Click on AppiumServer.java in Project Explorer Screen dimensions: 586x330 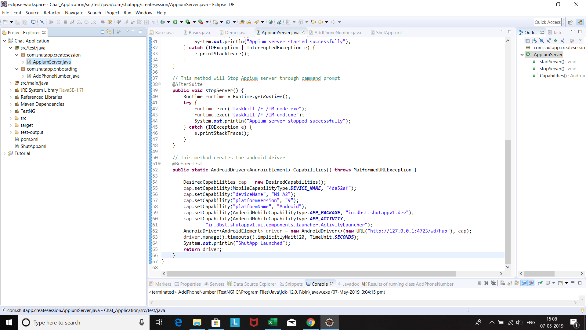[x=52, y=62]
